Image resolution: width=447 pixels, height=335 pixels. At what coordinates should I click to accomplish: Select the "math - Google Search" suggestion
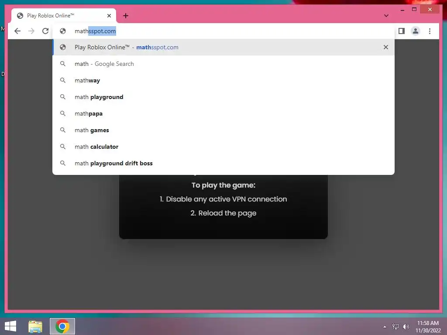coord(223,64)
